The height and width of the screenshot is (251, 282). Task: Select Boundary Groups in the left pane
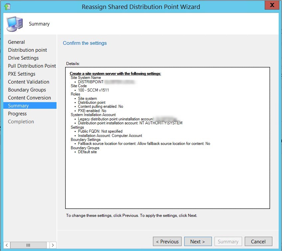(27, 90)
